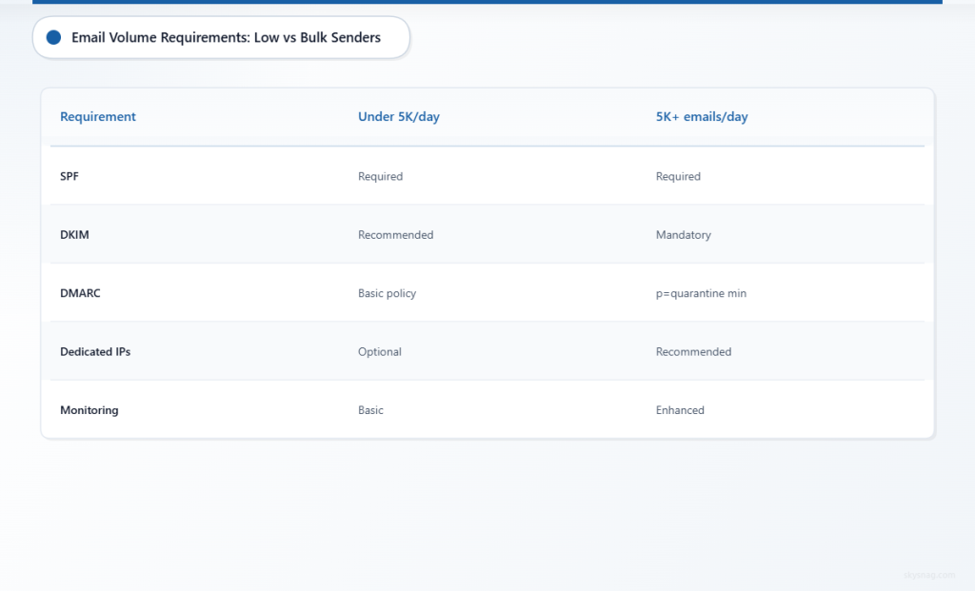This screenshot has height=591, width=975.
Task: Select the Monitoring requirement label
Action: 89,410
